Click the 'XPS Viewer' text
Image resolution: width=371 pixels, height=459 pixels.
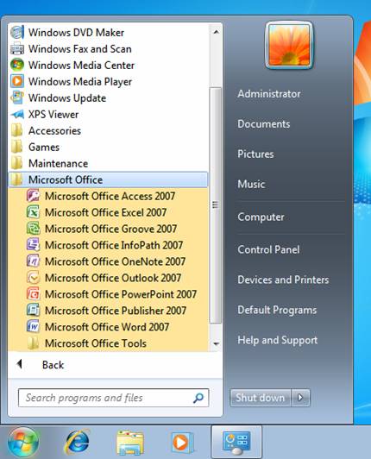[53, 115]
